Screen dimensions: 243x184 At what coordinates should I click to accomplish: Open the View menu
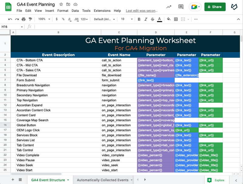point(38,11)
